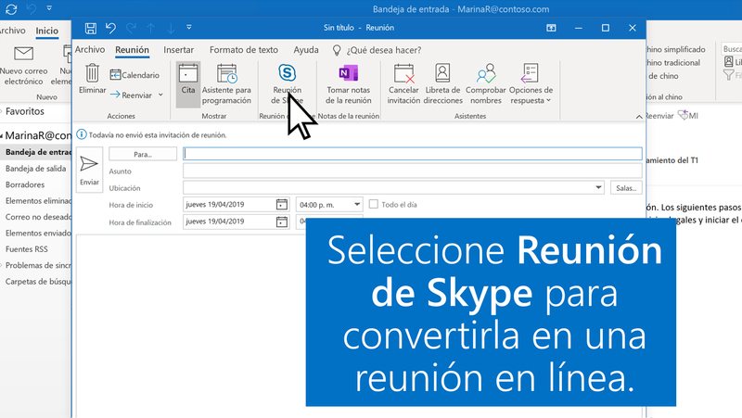742x418 pixels.
Task: Switch to the Reunión tab
Action: 132,50
